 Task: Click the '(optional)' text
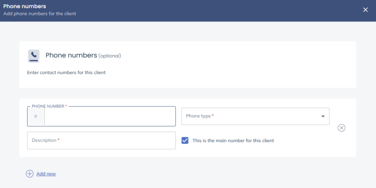[x=110, y=56]
